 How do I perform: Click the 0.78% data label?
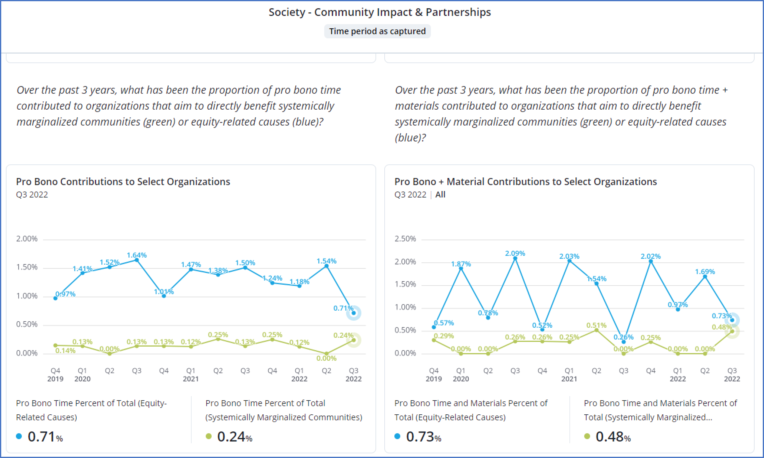tap(488, 313)
